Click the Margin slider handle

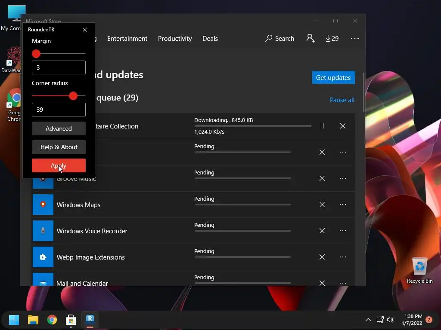click(36, 54)
